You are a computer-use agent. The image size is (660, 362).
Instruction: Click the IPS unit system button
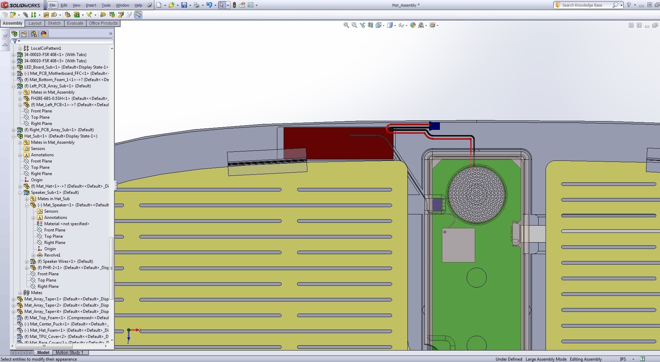[x=623, y=359]
